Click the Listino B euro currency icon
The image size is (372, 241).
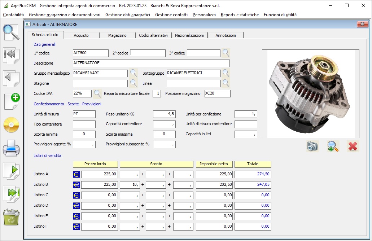point(76,185)
